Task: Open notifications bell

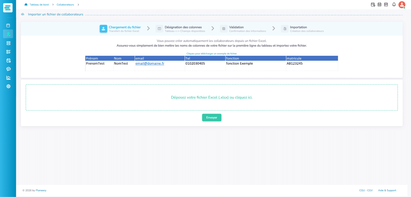Action: pyautogui.click(x=394, y=4)
